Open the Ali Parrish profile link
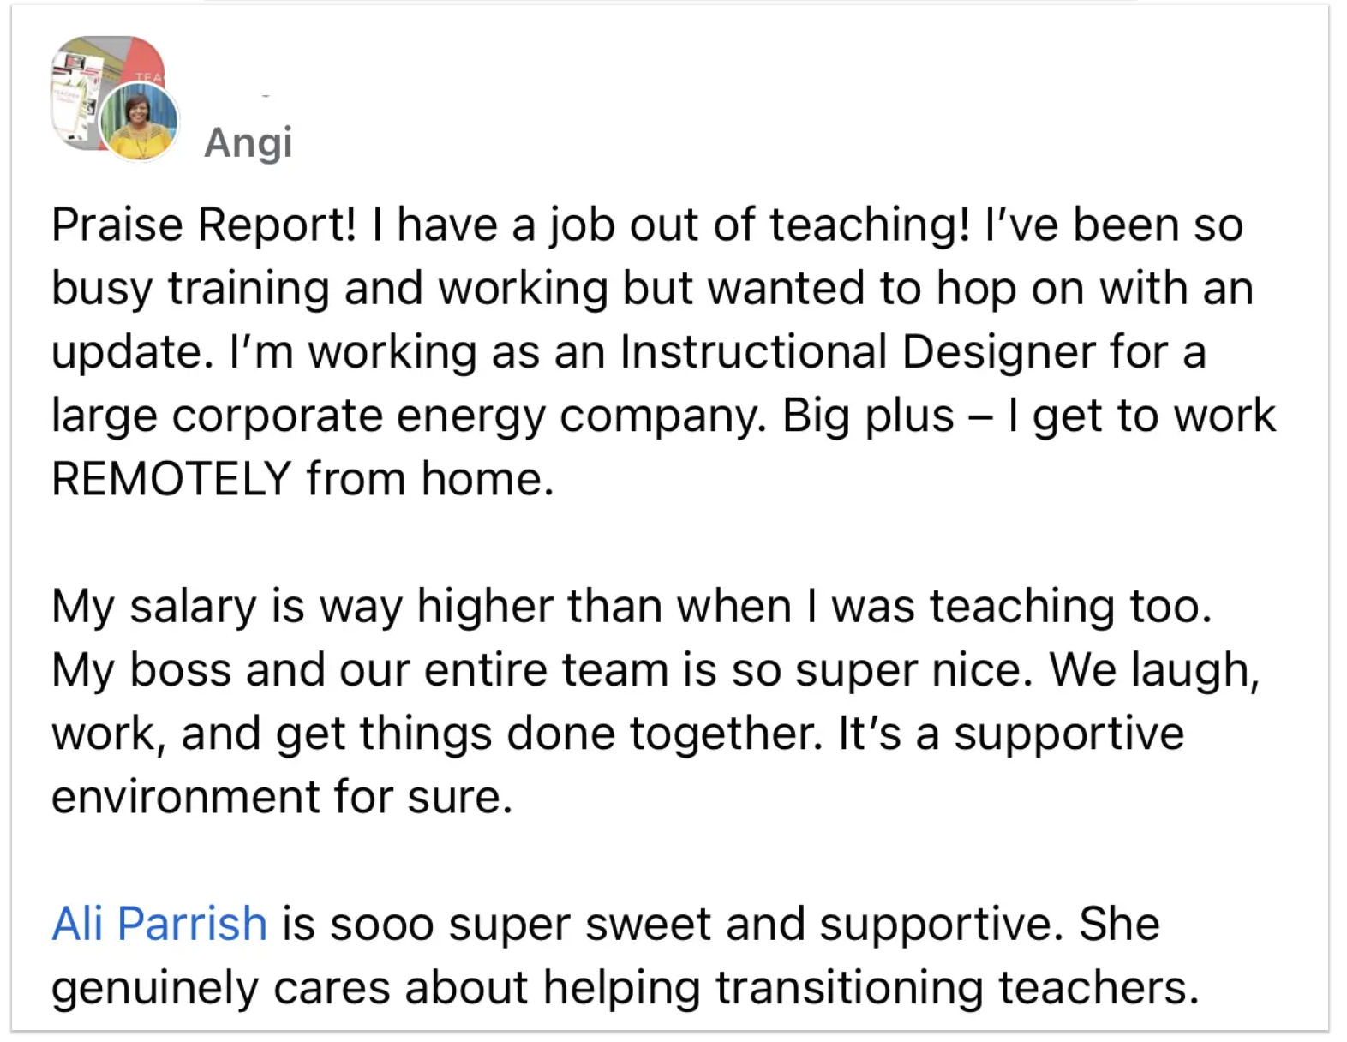Screen dimensions: 1347x1042 [159, 924]
